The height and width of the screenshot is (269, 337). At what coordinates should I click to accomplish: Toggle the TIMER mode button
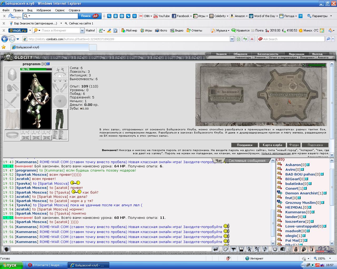[x=329, y=251]
